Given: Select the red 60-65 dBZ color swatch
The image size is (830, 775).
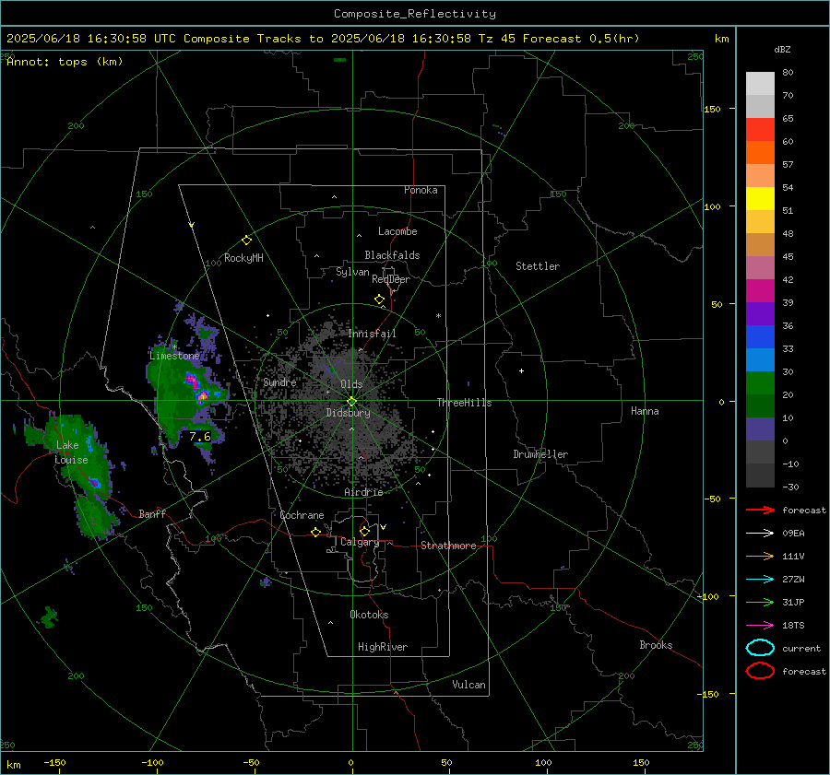Looking at the screenshot, I should tap(760, 130).
